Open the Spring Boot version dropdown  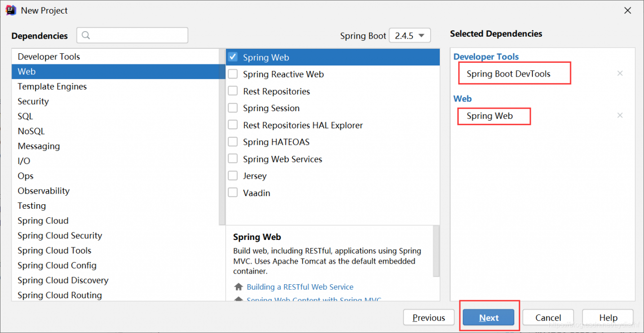410,36
